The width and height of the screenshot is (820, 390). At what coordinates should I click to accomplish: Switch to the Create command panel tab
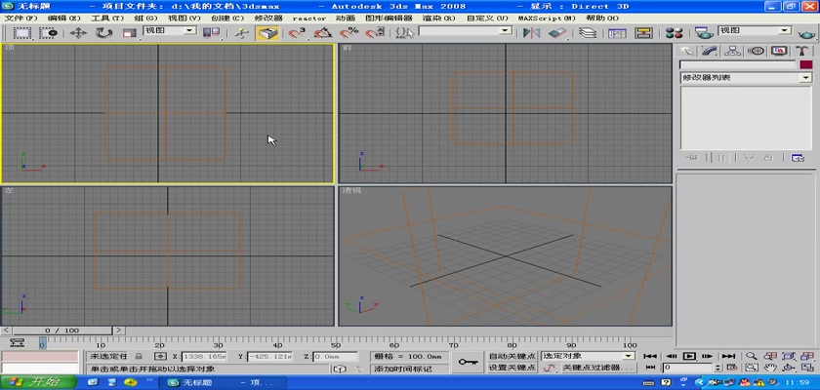(686, 51)
